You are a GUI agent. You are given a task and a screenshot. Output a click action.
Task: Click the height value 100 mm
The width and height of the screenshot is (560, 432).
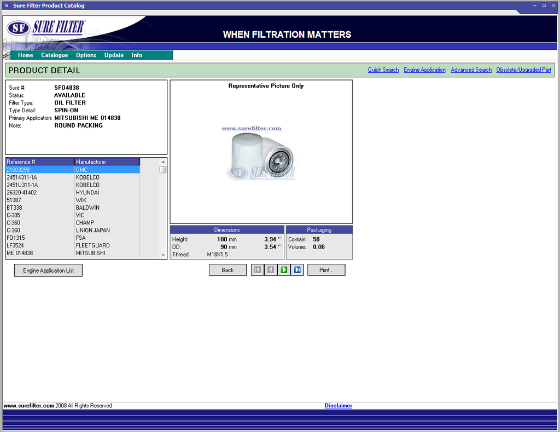227,239
